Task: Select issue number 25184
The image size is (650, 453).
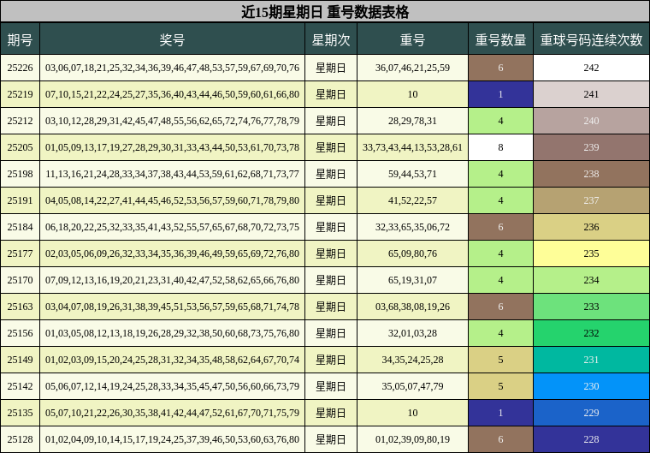Action: click(20, 227)
